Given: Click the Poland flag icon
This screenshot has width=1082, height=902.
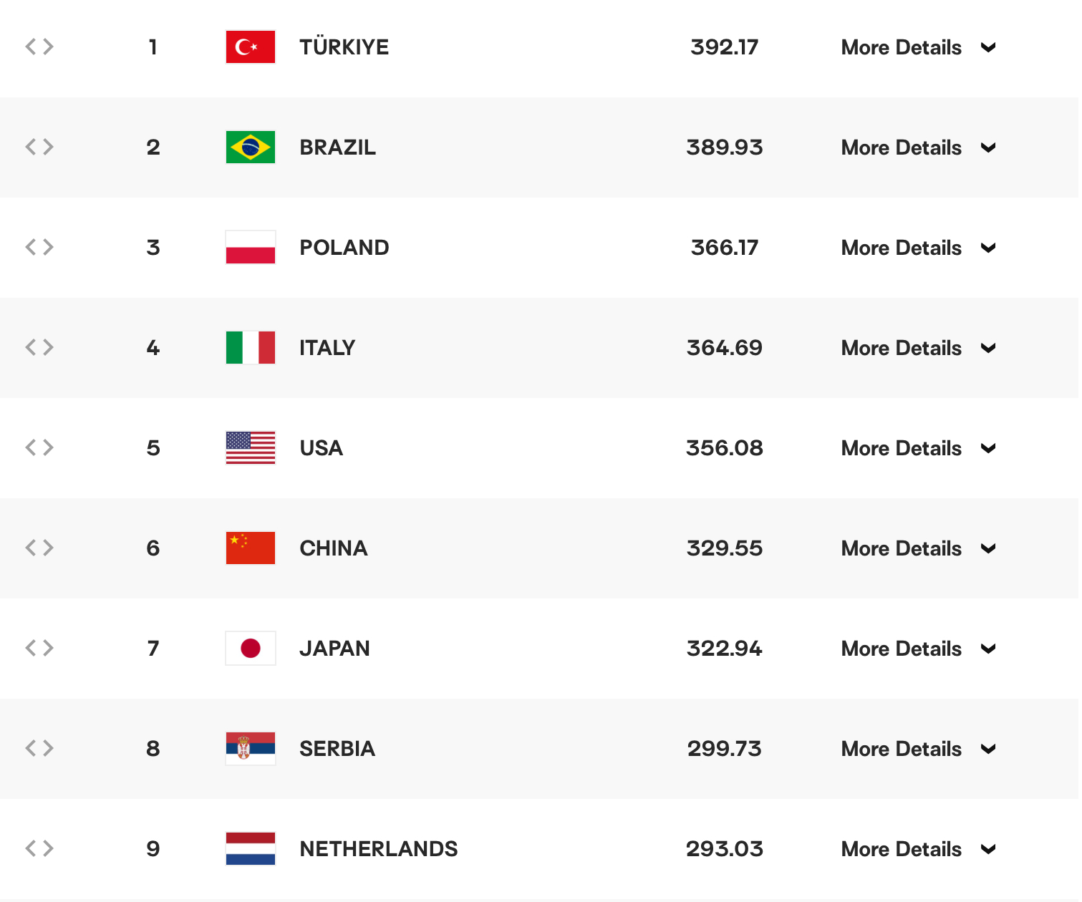Looking at the screenshot, I should pyautogui.click(x=250, y=248).
